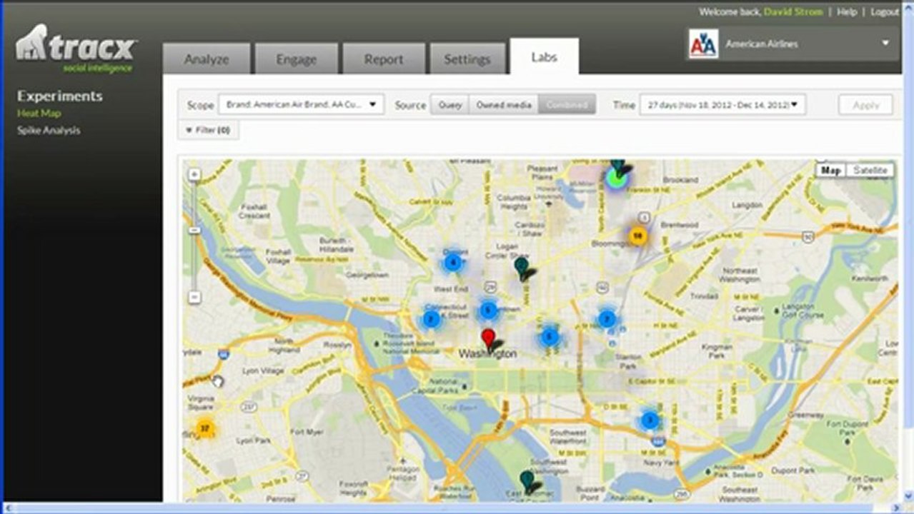Click the Apply button

865,105
